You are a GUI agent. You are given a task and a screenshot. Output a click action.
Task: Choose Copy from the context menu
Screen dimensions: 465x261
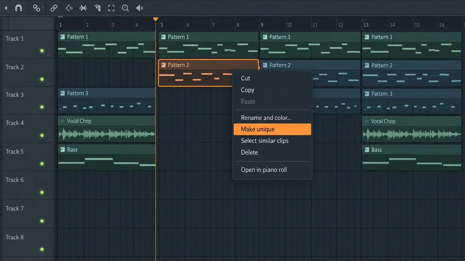(272, 90)
